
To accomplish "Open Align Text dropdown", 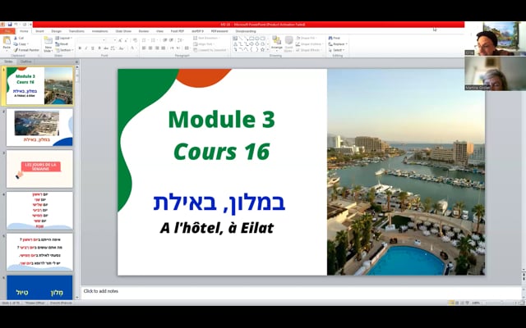I will (205, 43).
